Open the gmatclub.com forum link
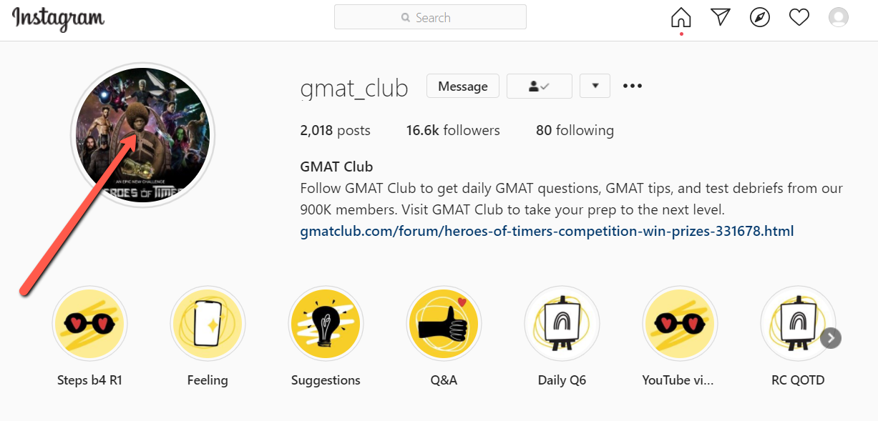The image size is (878, 421). click(547, 231)
